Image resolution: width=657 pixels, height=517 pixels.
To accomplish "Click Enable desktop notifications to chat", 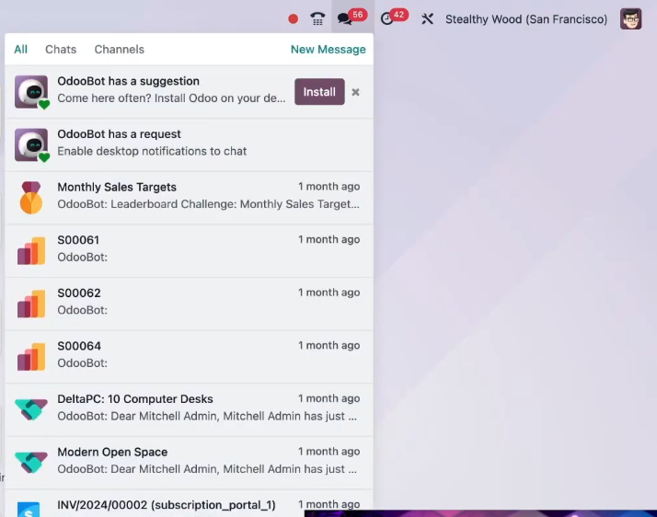I will [x=152, y=151].
